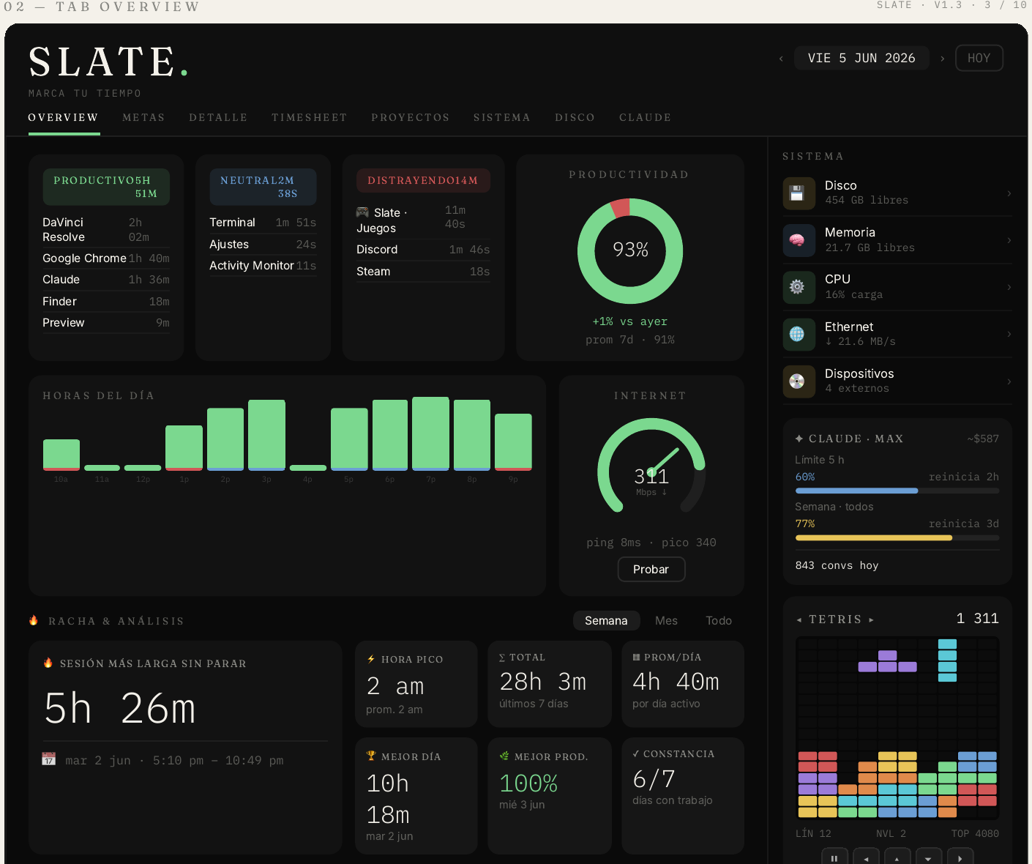The height and width of the screenshot is (864, 1032).
Task: Go to the next day with the right chevron
Action: [x=942, y=59]
